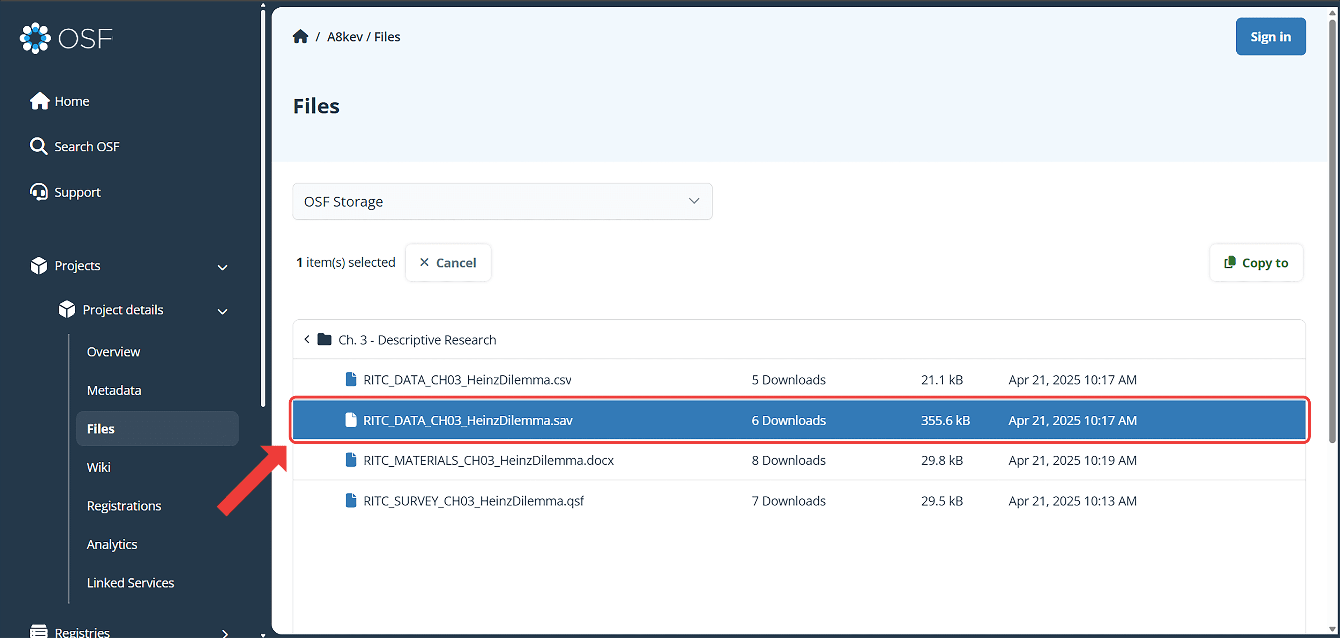Click '8 Downloads' in docx row
The image size is (1340, 638).
[788, 461]
